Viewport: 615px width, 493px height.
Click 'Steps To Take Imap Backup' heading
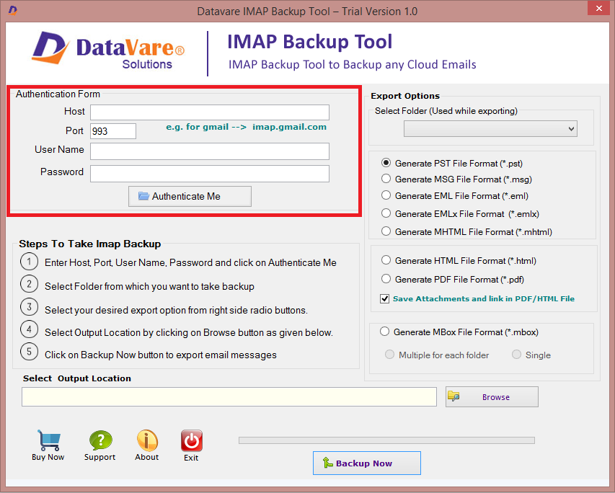tap(90, 244)
